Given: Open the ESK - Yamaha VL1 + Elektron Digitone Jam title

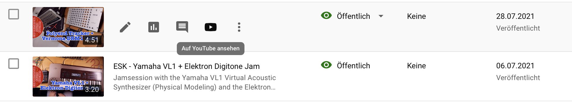Looking at the screenshot, I should point(187,66).
